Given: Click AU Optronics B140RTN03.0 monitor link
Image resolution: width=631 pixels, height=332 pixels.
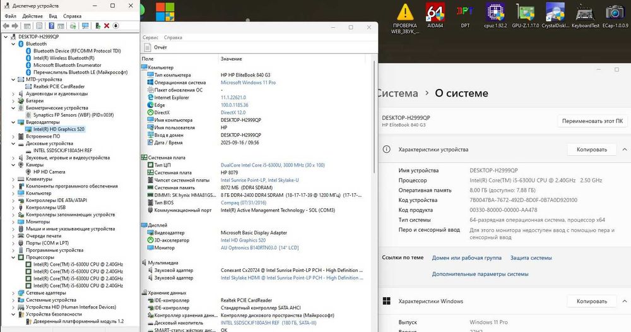Looking at the screenshot, I should pos(259,248).
